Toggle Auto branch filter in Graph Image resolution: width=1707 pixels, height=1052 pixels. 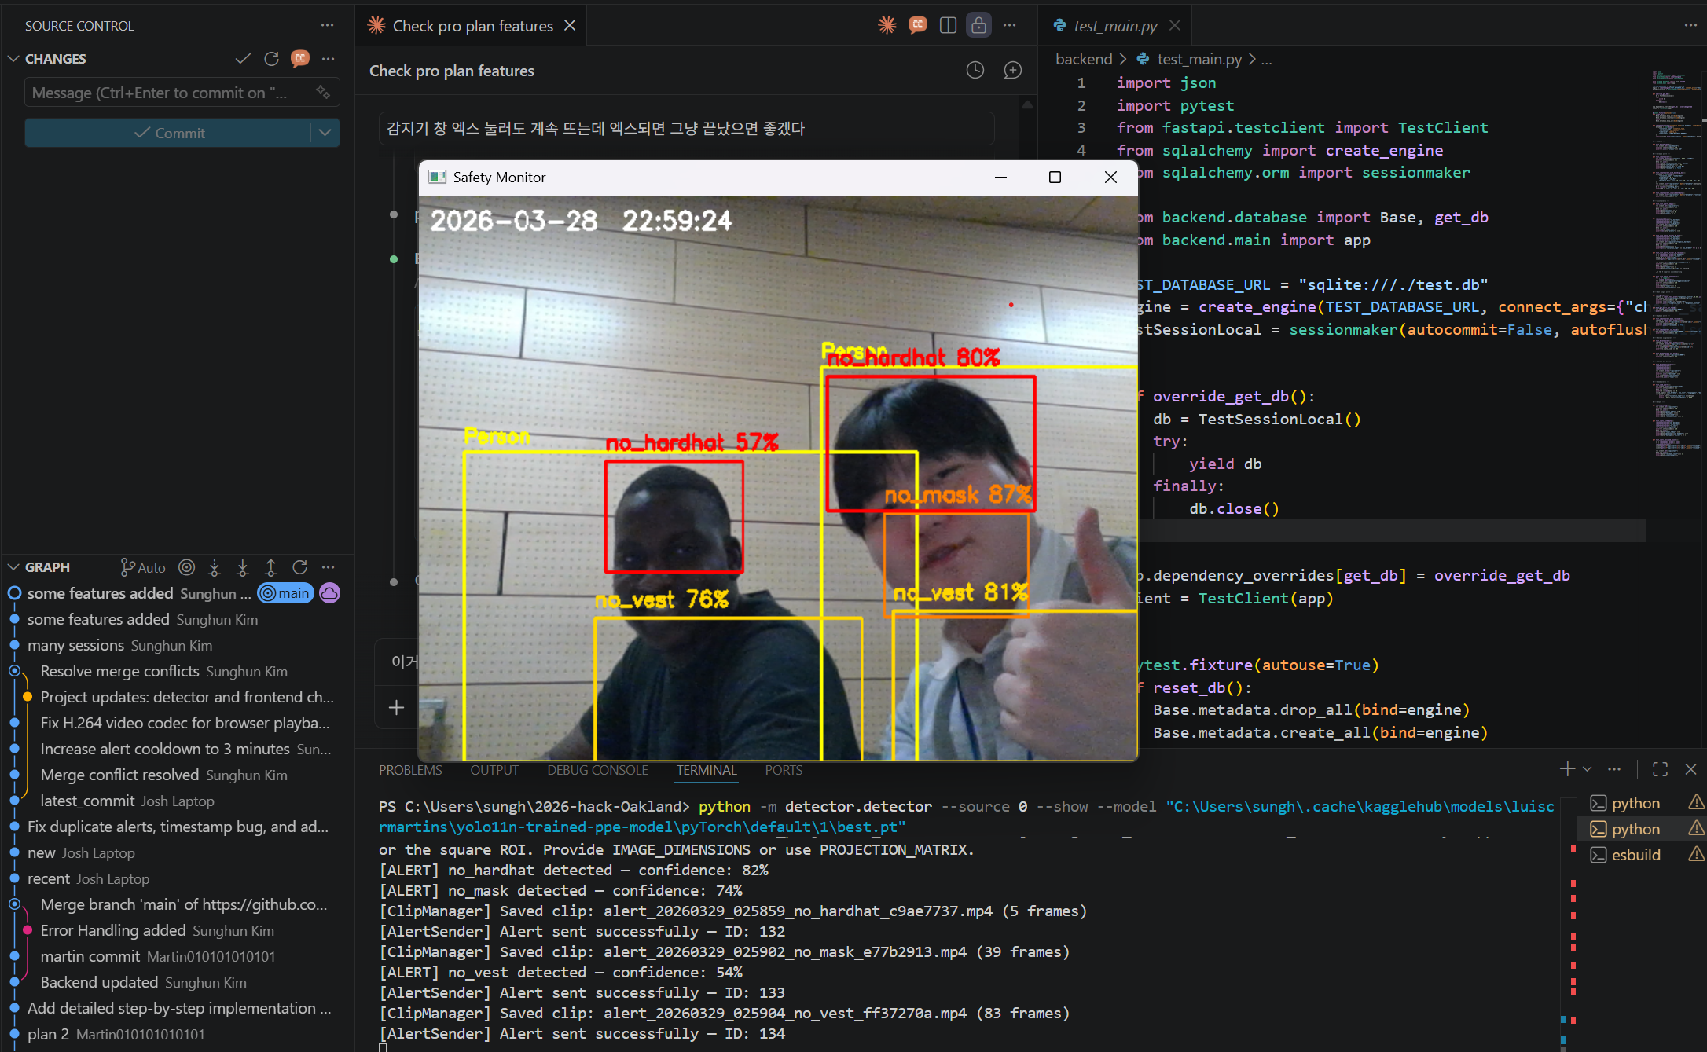point(143,567)
